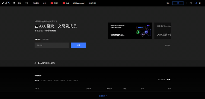Select the 手機號碼 tab
Screen dimensions: 205x99
point(46,39)
